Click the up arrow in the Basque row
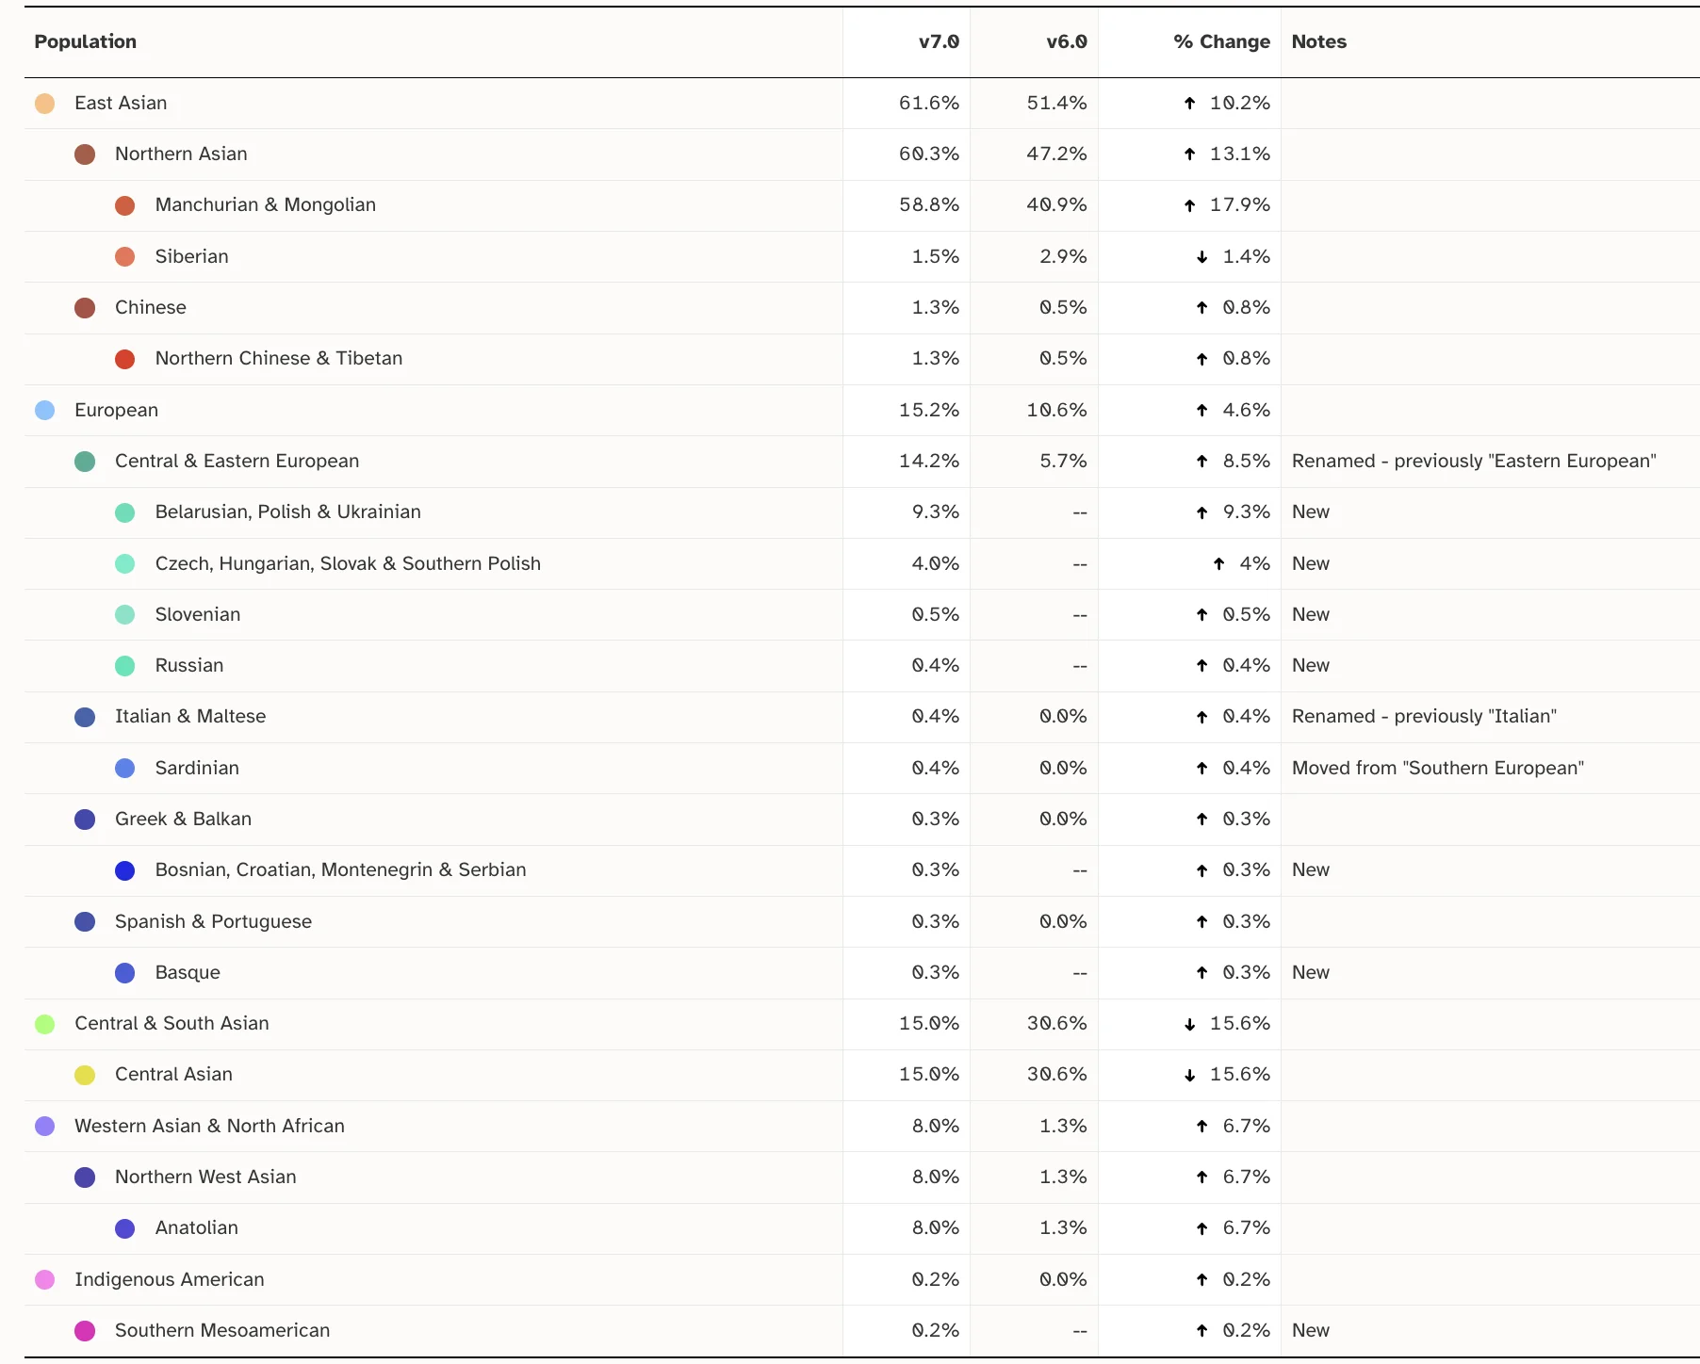 pos(1201,973)
